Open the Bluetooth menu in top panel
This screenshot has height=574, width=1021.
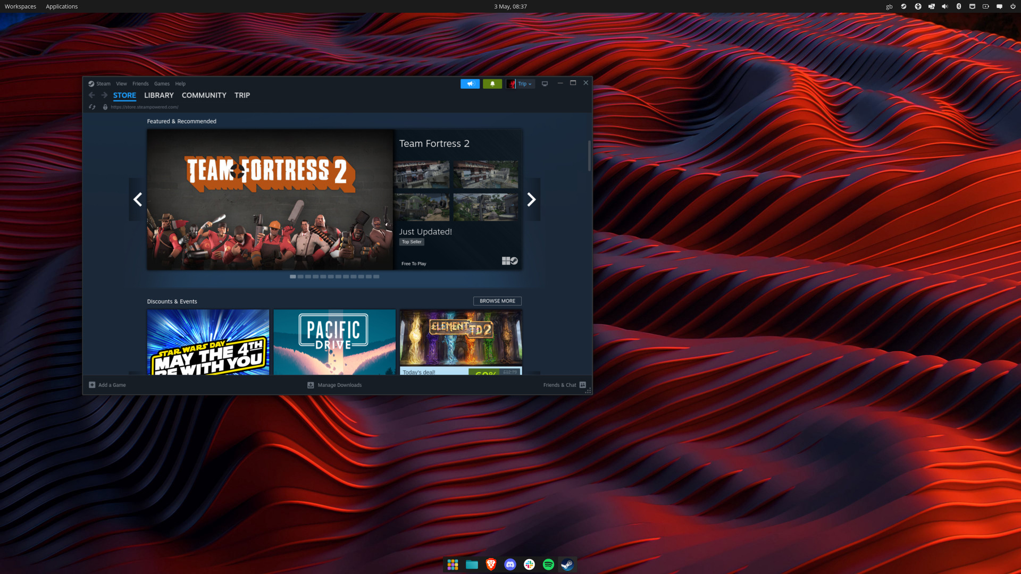(959, 6)
